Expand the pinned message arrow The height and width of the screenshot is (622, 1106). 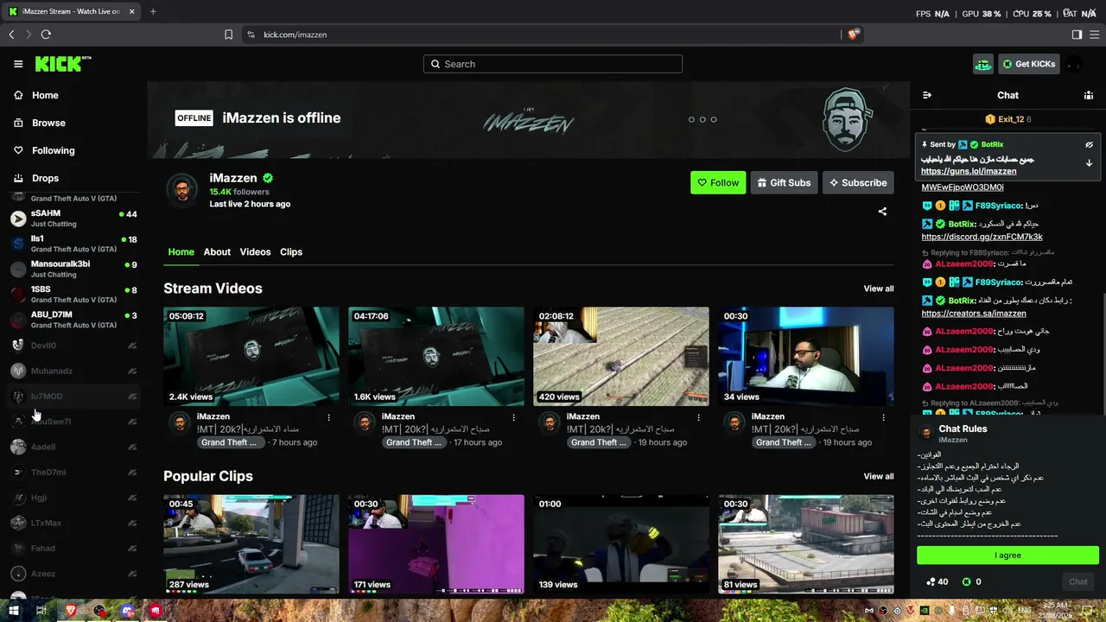click(1089, 162)
